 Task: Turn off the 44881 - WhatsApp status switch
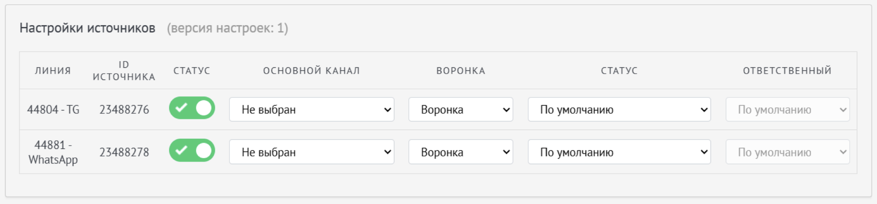[x=192, y=150]
